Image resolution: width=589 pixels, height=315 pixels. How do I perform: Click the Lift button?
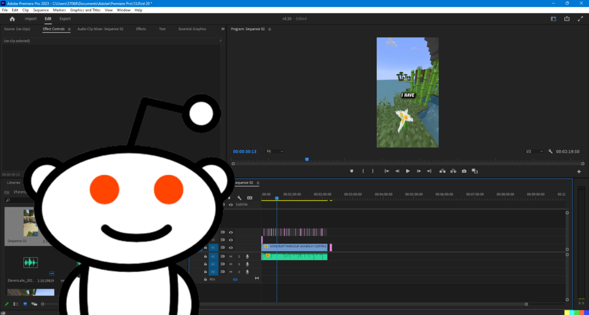point(442,171)
